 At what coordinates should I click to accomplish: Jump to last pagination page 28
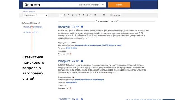(x=104, y=15)
